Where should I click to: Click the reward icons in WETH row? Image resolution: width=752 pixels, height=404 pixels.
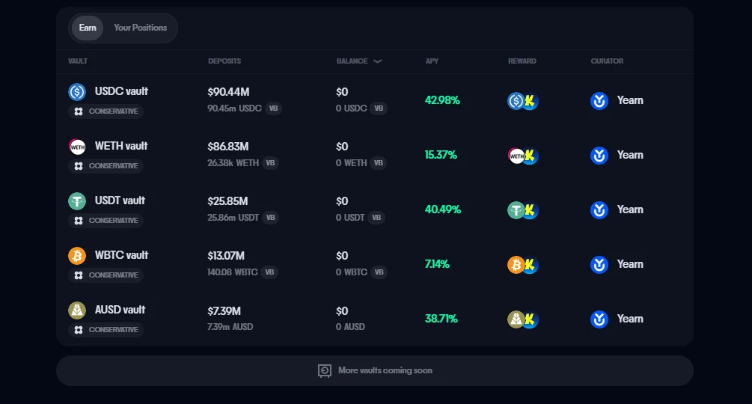tap(523, 156)
